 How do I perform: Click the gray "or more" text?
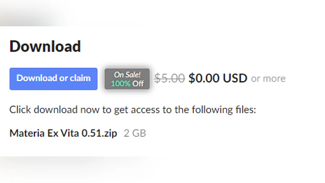pyautogui.click(x=268, y=79)
